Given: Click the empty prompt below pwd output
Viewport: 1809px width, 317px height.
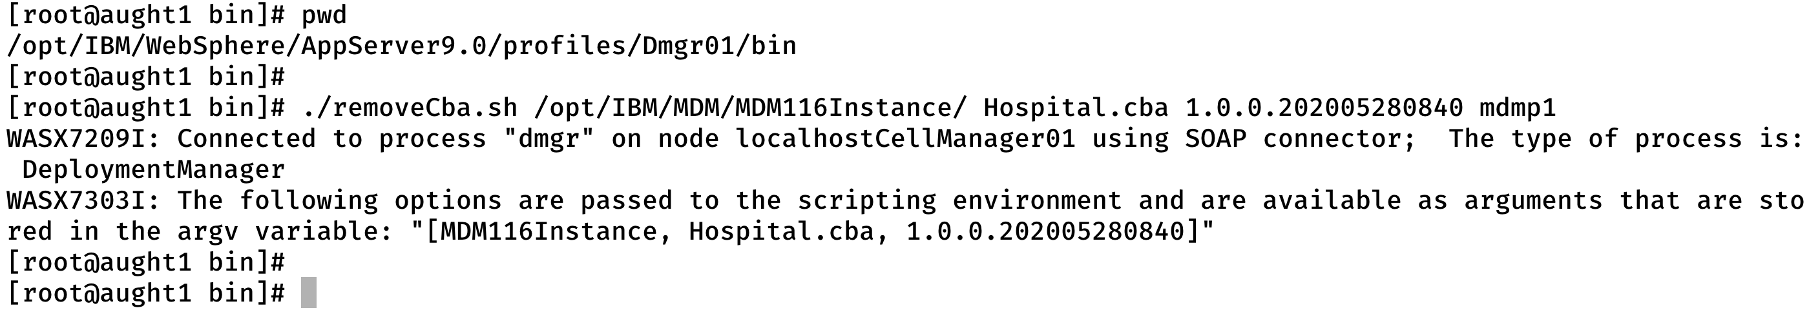Looking at the screenshot, I should (146, 77).
